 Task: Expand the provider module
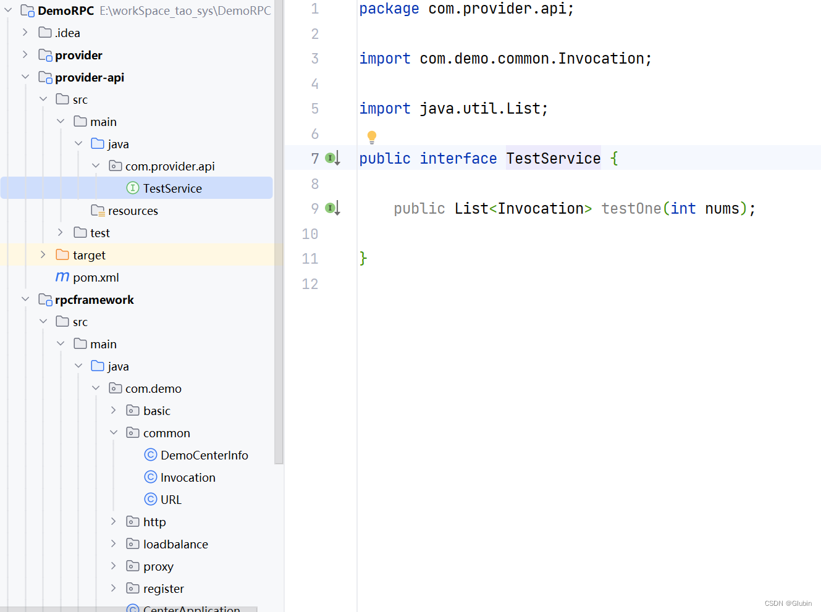pyautogui.click(x=25, y=54)
